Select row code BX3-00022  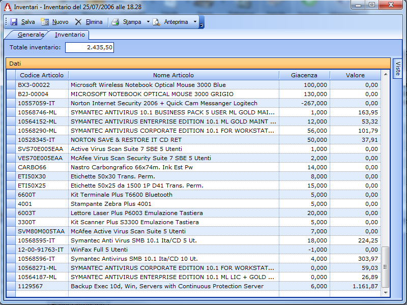coord(34,85)
